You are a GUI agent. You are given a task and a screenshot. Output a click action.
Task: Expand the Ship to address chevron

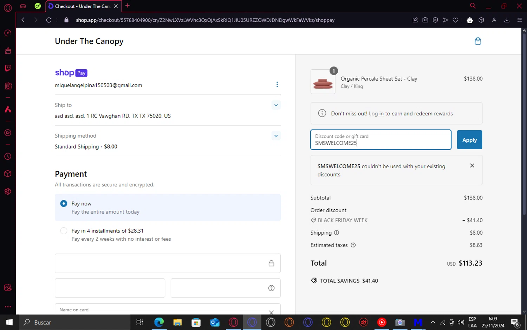point(276,105)
